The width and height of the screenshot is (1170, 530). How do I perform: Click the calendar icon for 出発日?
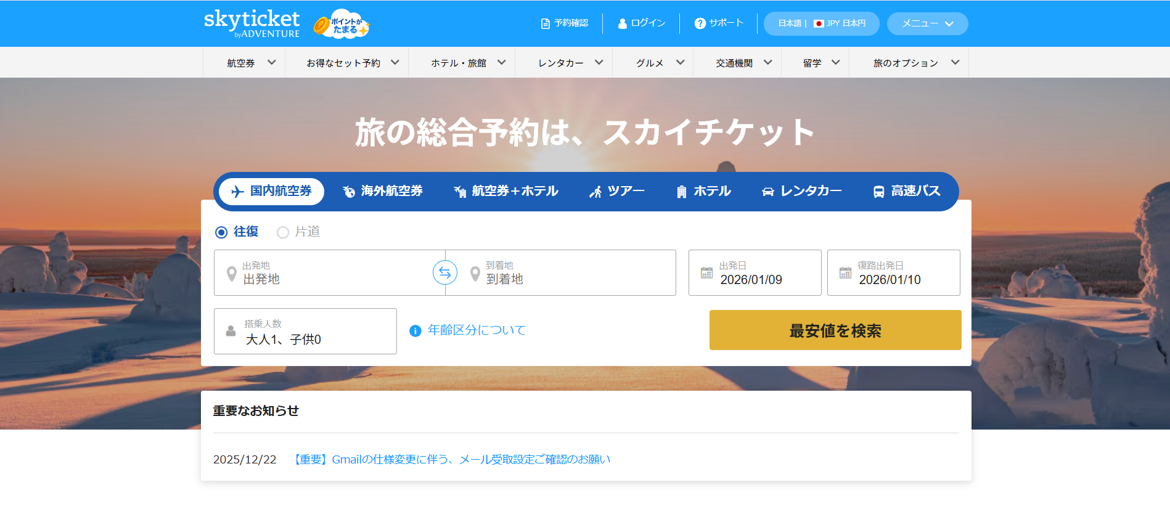(x=706, y=272)
